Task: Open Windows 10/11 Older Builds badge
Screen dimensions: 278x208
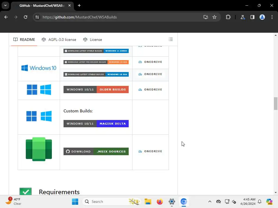Action: (96, 89)
